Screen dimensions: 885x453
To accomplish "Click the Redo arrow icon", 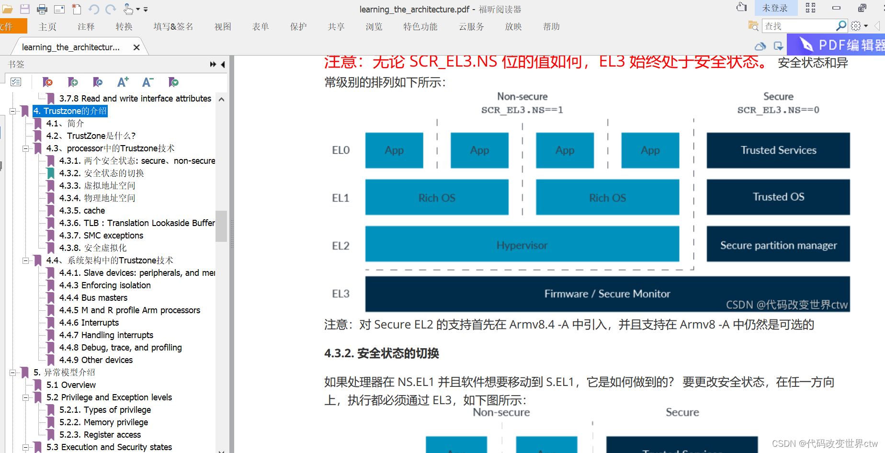I will coord(111,9).
